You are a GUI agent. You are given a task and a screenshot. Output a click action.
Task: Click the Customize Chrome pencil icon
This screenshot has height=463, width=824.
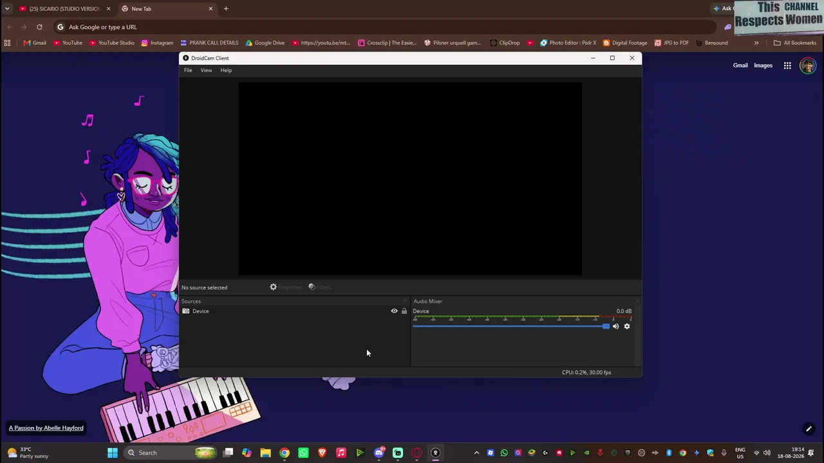coord(809,429)
